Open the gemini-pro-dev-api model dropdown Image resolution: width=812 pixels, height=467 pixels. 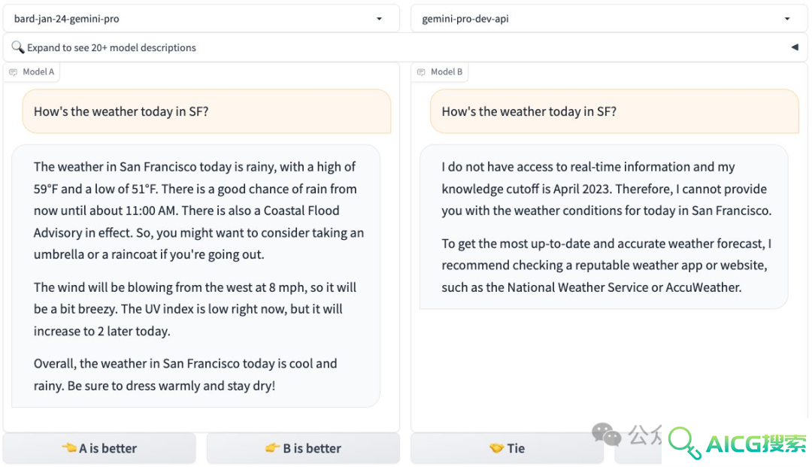[609, 19]
